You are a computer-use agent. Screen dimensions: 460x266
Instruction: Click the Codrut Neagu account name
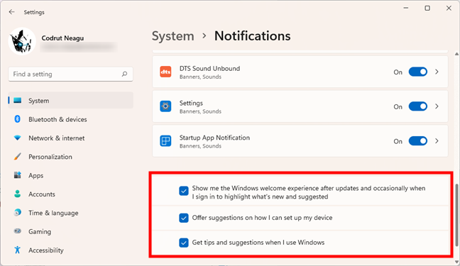pyautogui.click(x=62, y=38)
